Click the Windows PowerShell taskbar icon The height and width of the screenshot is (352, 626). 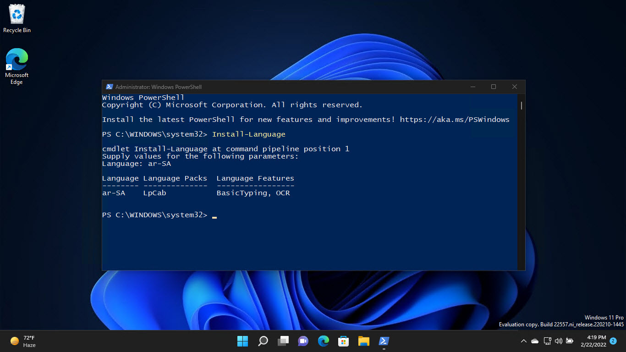point(384,341)
